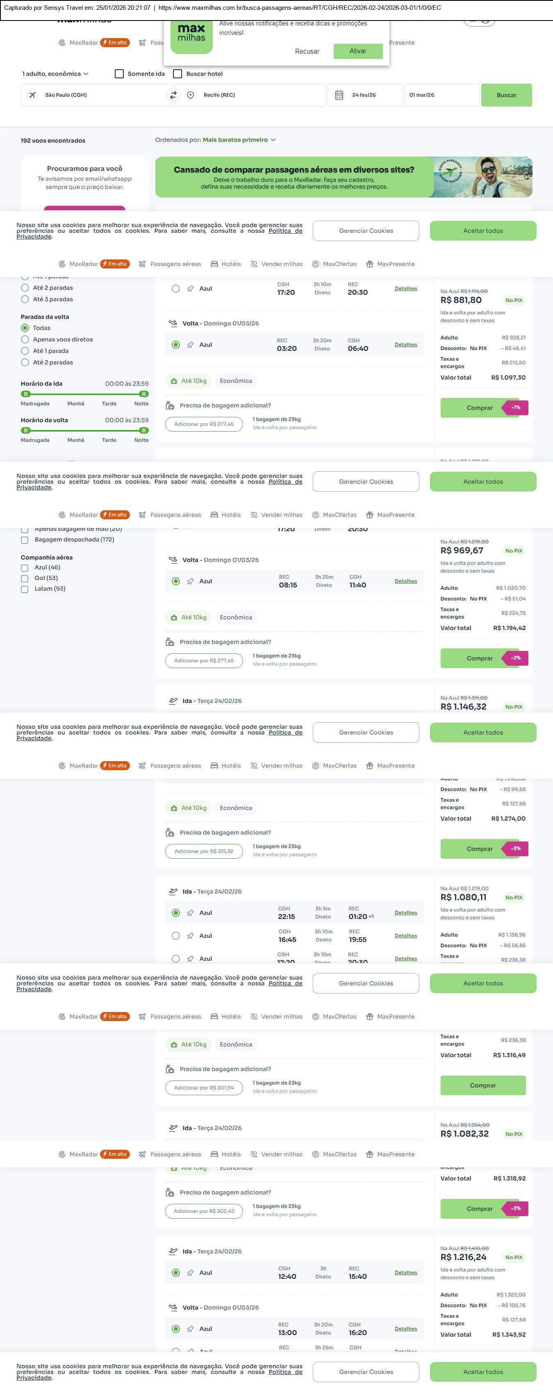553x1392 pixels.
Task: Click 'Ativar' to enable notifications
Action: point(358,51)
